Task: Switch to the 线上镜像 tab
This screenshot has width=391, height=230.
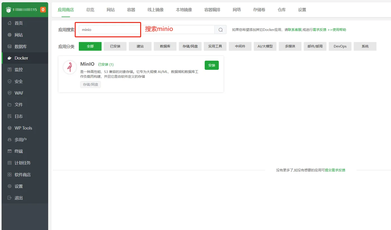Action: [156, 10]
